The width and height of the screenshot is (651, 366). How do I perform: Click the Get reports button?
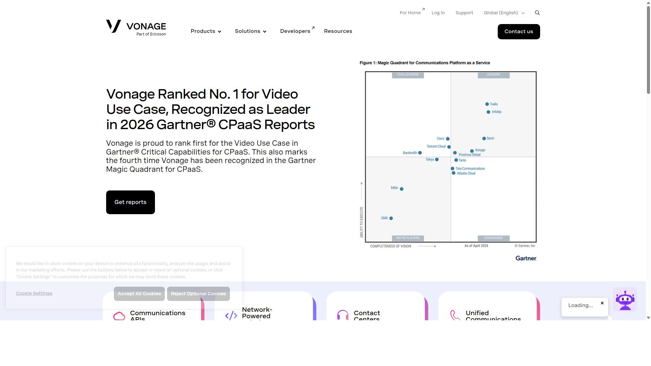[x=131, y=202]
